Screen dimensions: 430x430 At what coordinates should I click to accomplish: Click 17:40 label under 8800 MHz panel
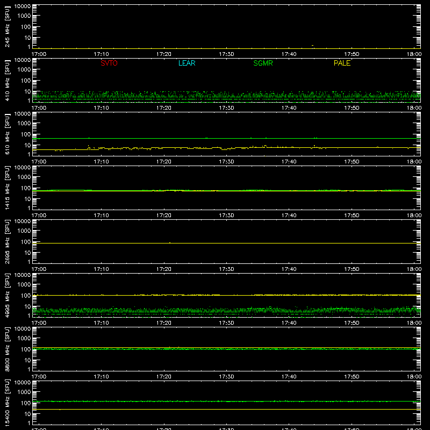[289, 377]
